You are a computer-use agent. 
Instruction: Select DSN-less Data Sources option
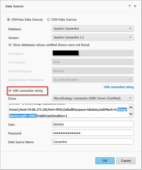[8, 19]
